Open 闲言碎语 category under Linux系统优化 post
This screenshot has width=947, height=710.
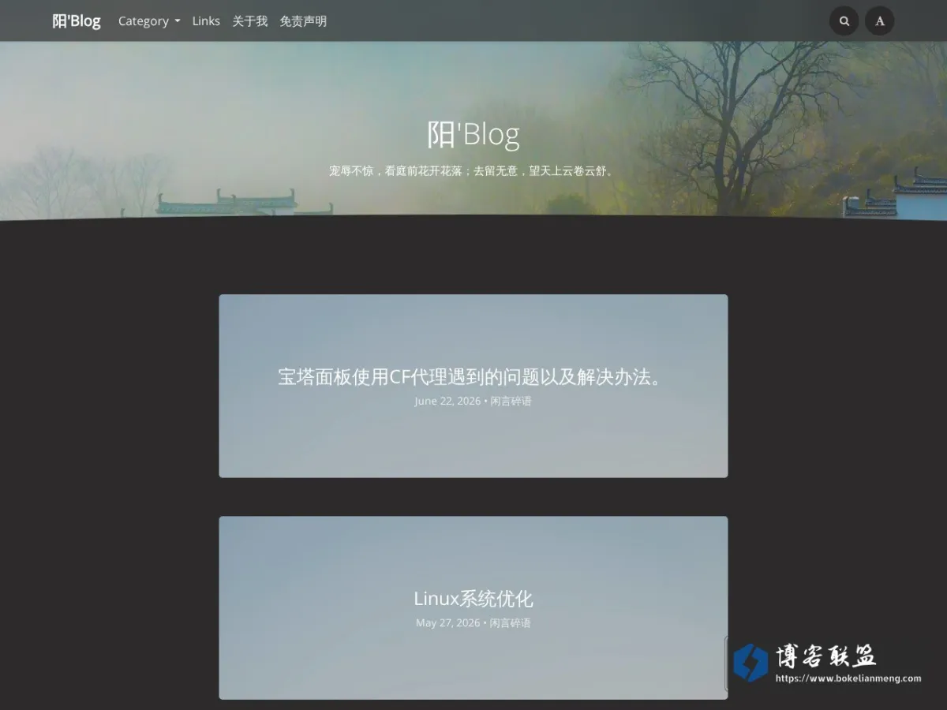[510, 622]
